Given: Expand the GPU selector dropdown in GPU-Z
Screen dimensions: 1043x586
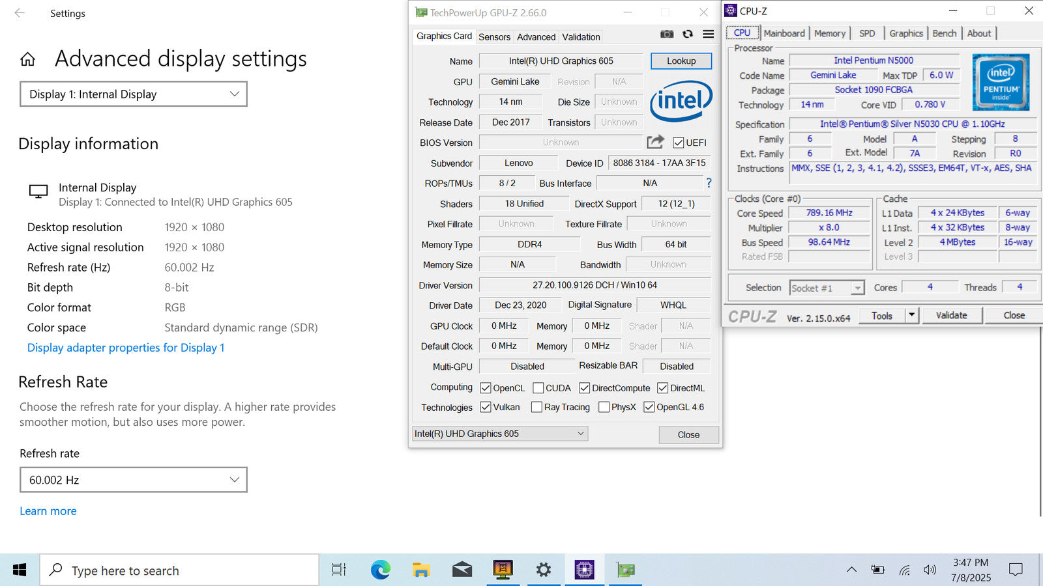Looking at the screenshot, I should coord(500,434).
